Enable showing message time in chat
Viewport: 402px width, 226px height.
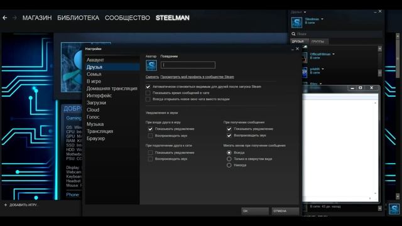click(148, 93)
